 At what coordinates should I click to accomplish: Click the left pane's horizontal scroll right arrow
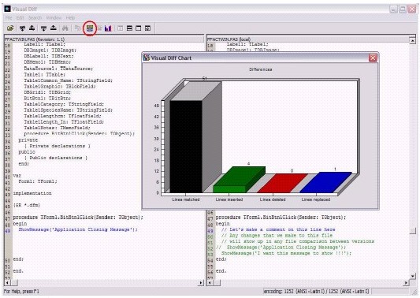tap(201, 283)
